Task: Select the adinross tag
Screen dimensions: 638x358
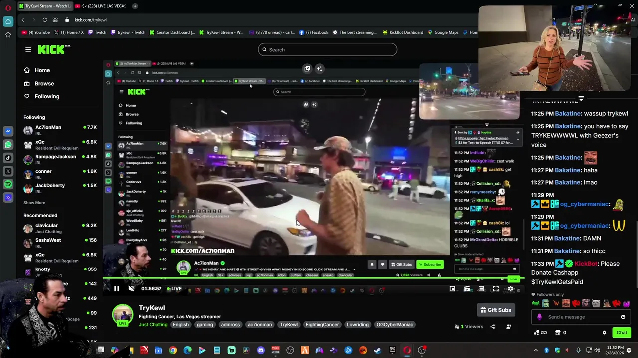Action: [x=230, y=325]
